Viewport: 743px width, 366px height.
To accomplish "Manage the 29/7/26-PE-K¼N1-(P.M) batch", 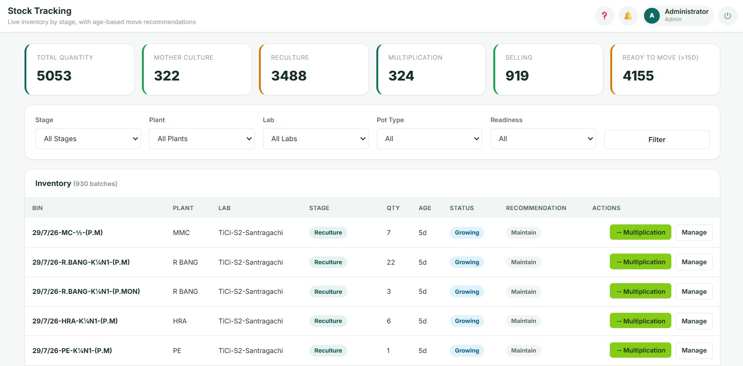I will [x=694, y=350].
